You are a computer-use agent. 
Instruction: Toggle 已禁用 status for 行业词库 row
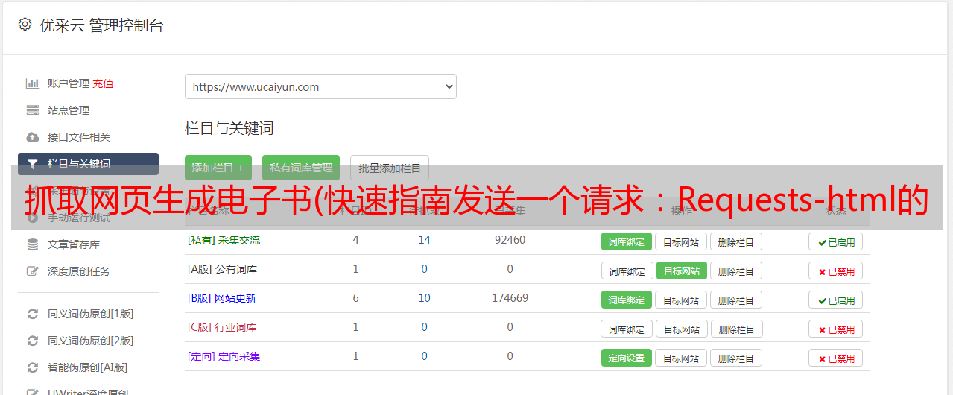(835, 329)
